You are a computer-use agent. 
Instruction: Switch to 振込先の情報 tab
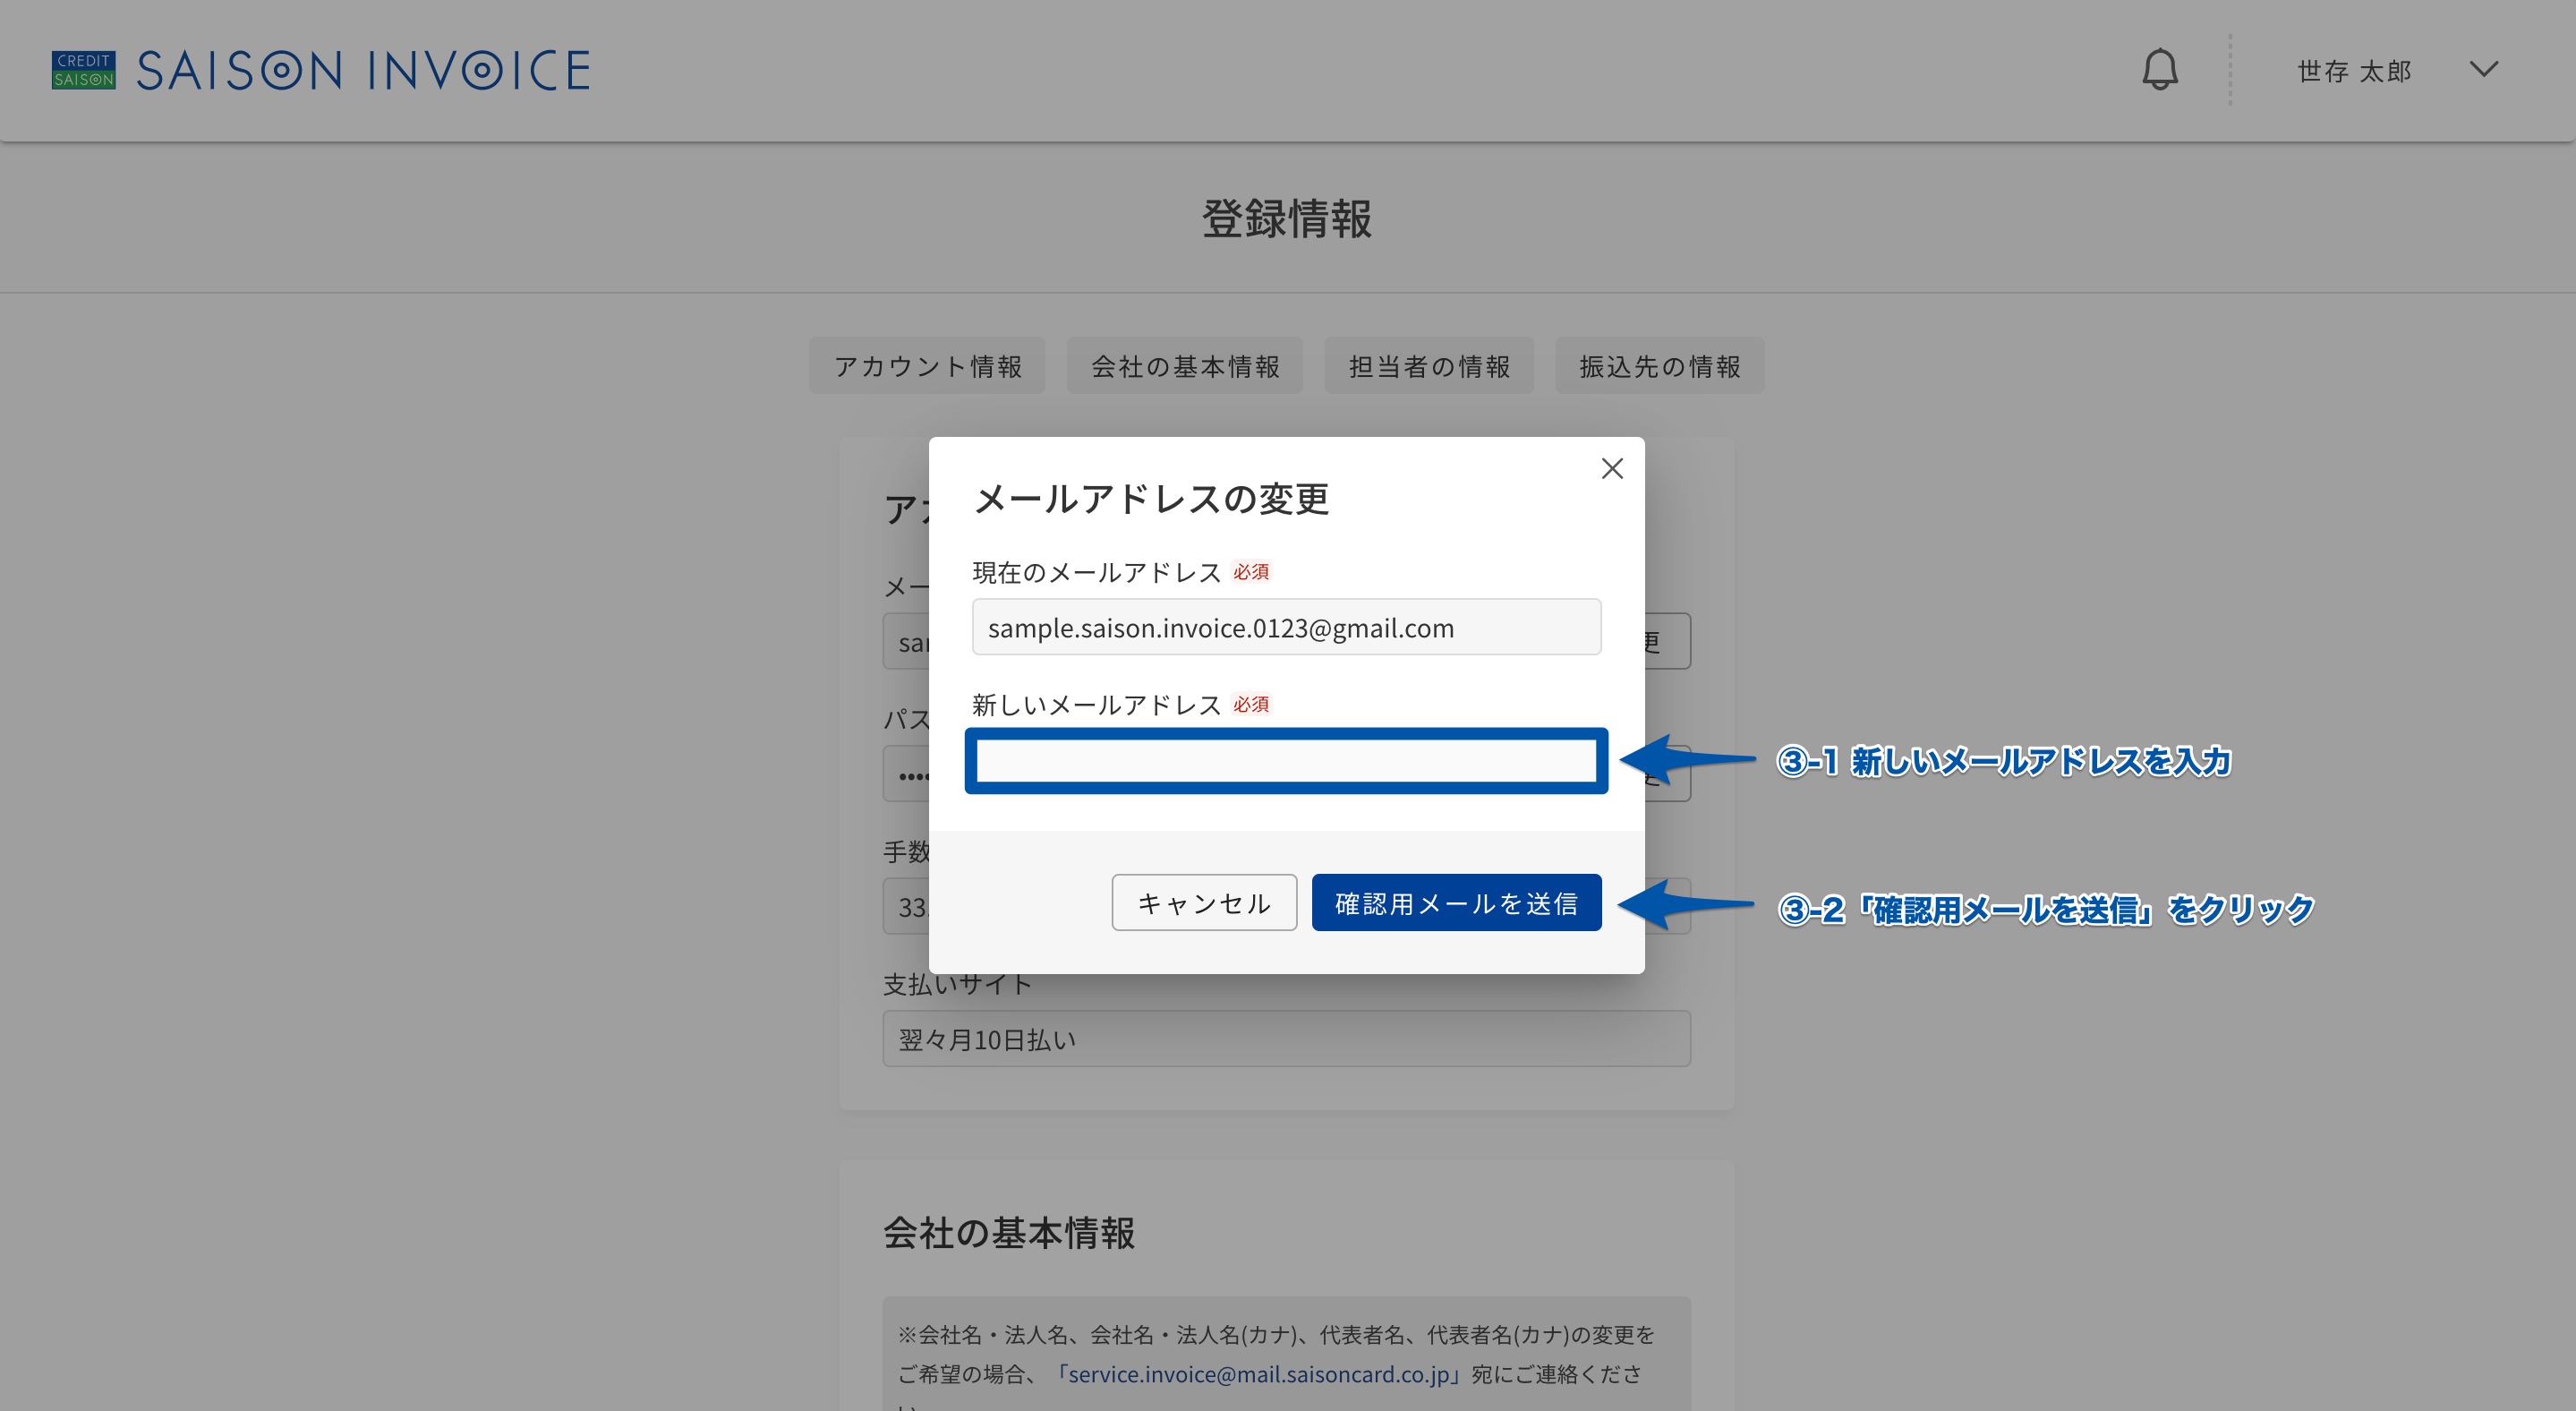coord(1660,366)
